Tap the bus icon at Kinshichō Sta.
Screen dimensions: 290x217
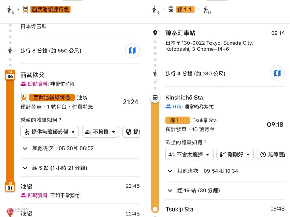[x=155, y=98]
